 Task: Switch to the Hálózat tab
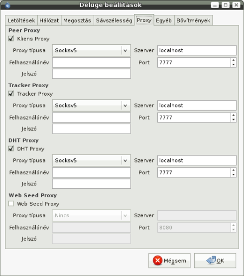point(49,20)
